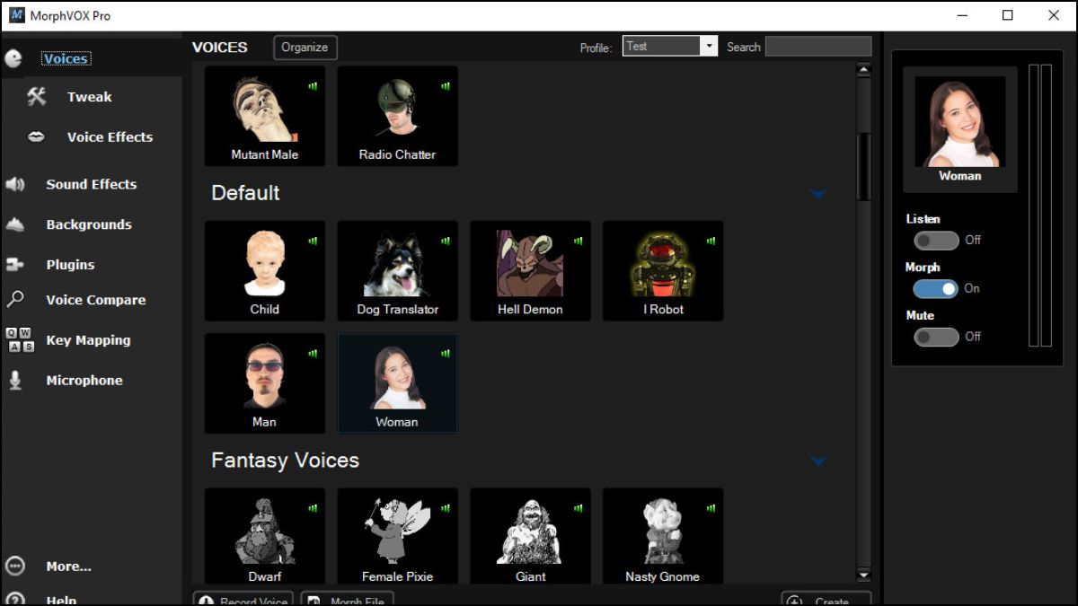Click the signal bars icon on Radio Chatter tile
The width and height of the screenshot is (1078, 606).
446,86
